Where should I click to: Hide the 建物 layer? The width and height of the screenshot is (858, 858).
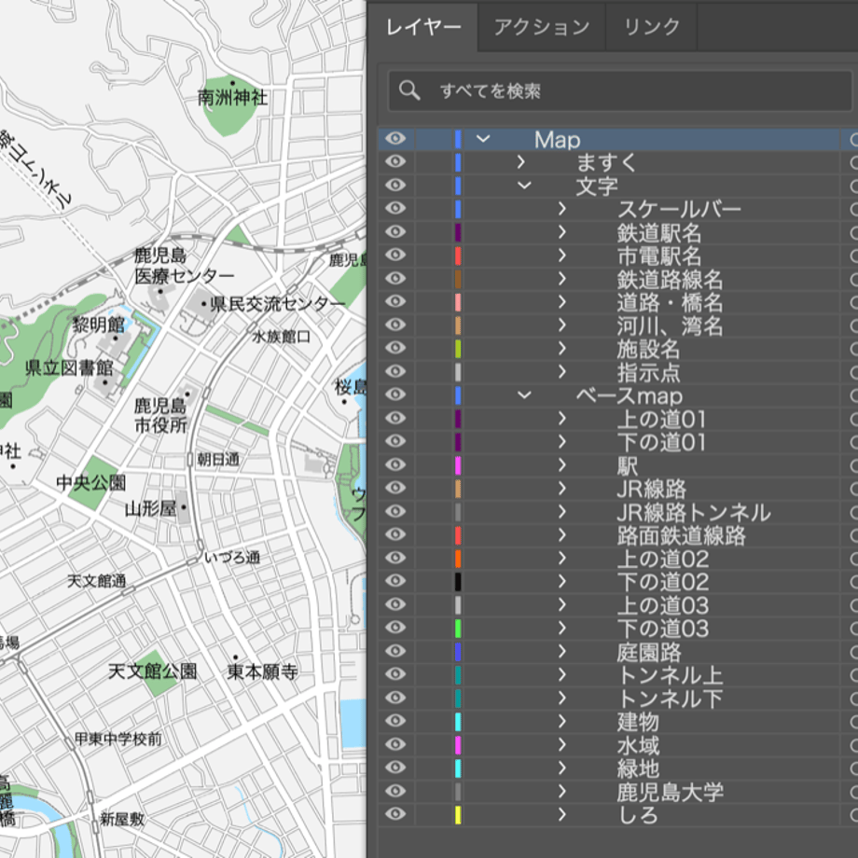tap(395, 721)
